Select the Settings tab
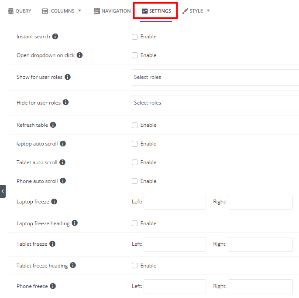299x298 pixels. [x=156, y=11]
